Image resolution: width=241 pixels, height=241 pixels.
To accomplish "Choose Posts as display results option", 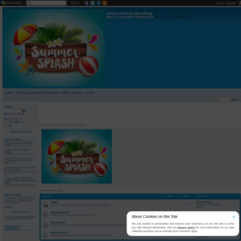I will tap(6, 122).
